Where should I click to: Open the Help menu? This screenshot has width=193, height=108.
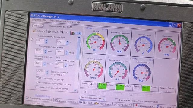78,22
